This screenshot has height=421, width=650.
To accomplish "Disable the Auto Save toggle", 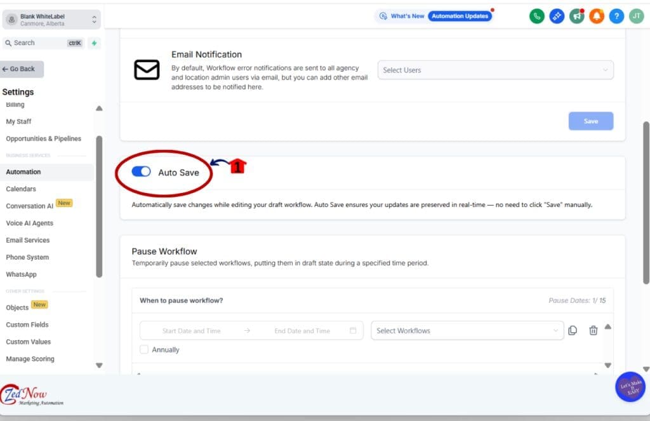I will click(x=139, y=171).
